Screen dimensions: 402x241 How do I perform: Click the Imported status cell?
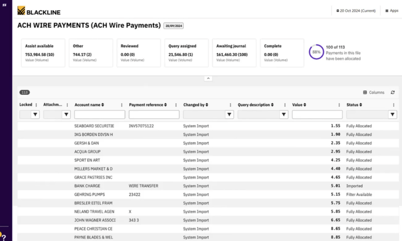point(354,186)
